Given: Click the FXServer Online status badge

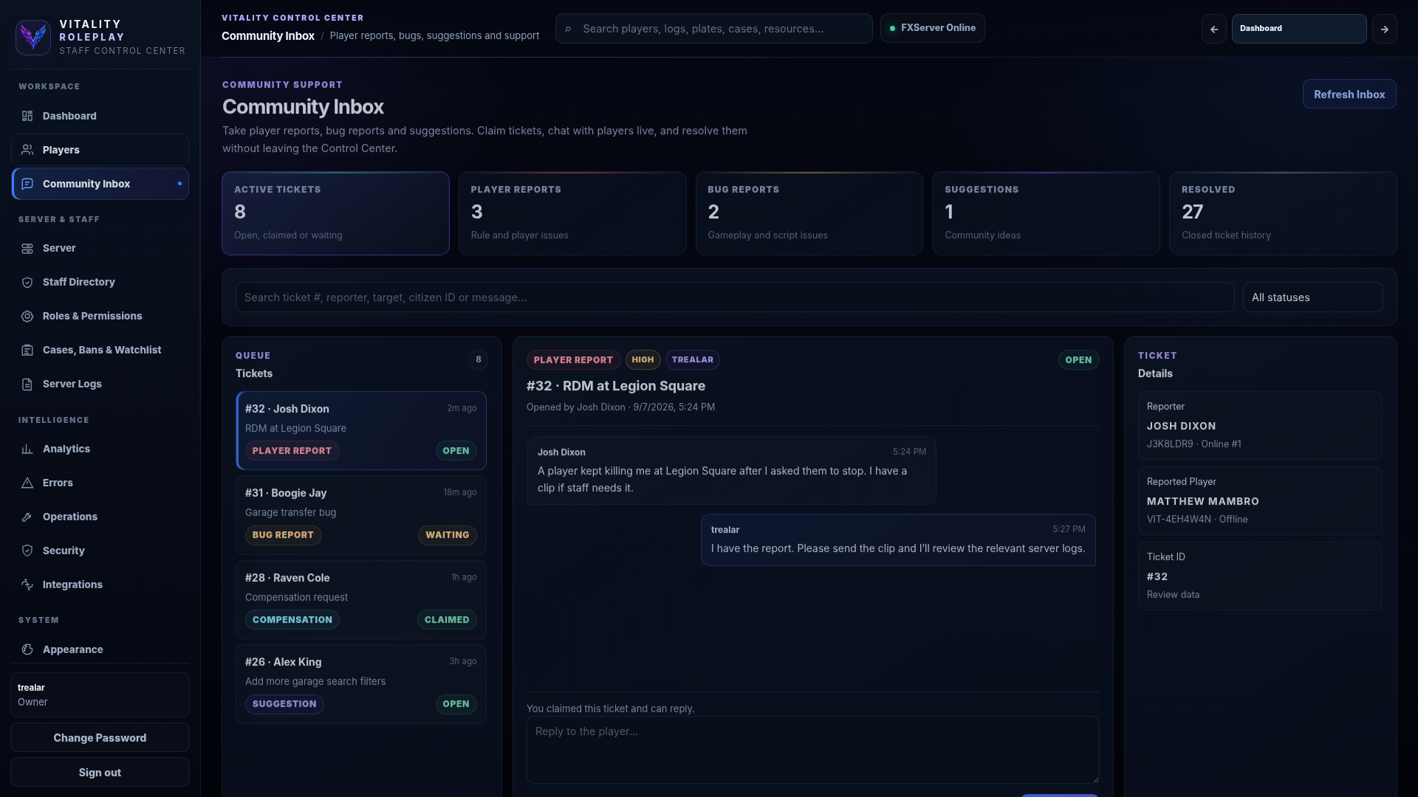Looking at the screenshot, I should point(932,28).
